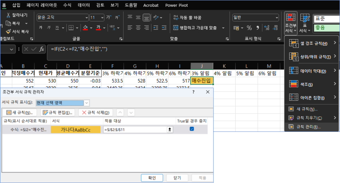Click the Cut (잘라내기) scissors icon

coord(8,15)
